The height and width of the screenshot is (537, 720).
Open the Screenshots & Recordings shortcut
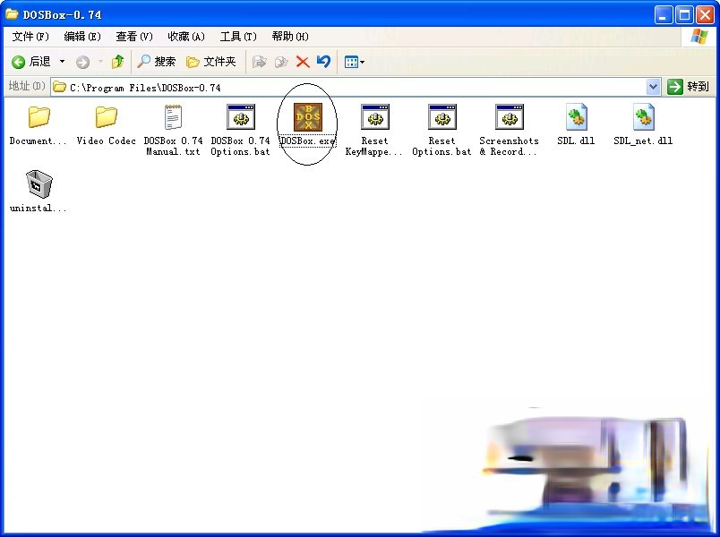509,118
